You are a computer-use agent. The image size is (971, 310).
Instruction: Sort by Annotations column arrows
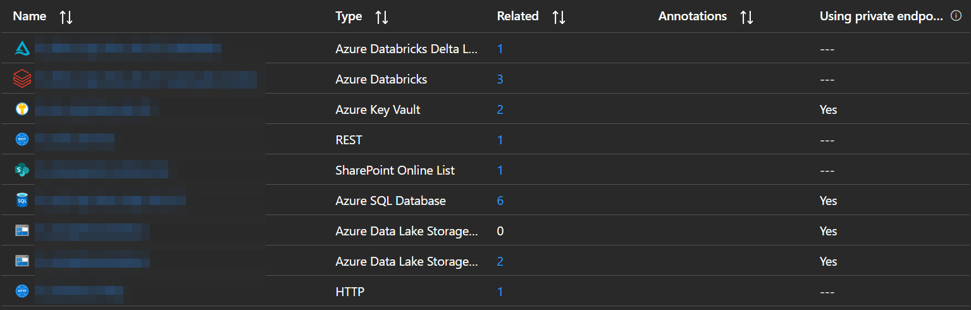[746, 17]
